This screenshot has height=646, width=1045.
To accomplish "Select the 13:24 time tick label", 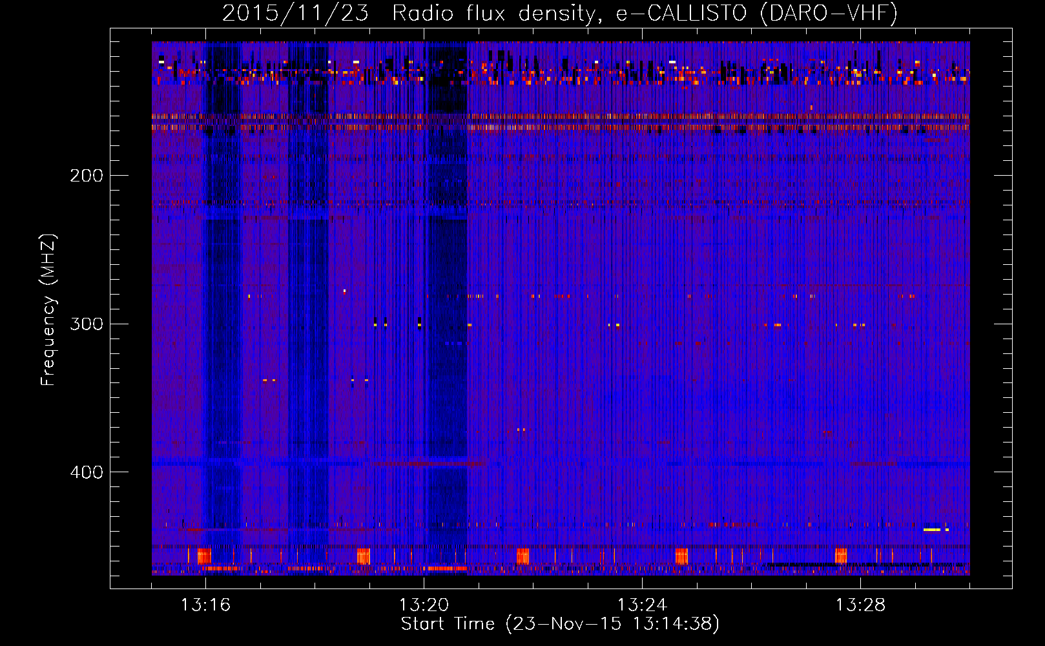I will pyautogui.click(x=642, y=605).
